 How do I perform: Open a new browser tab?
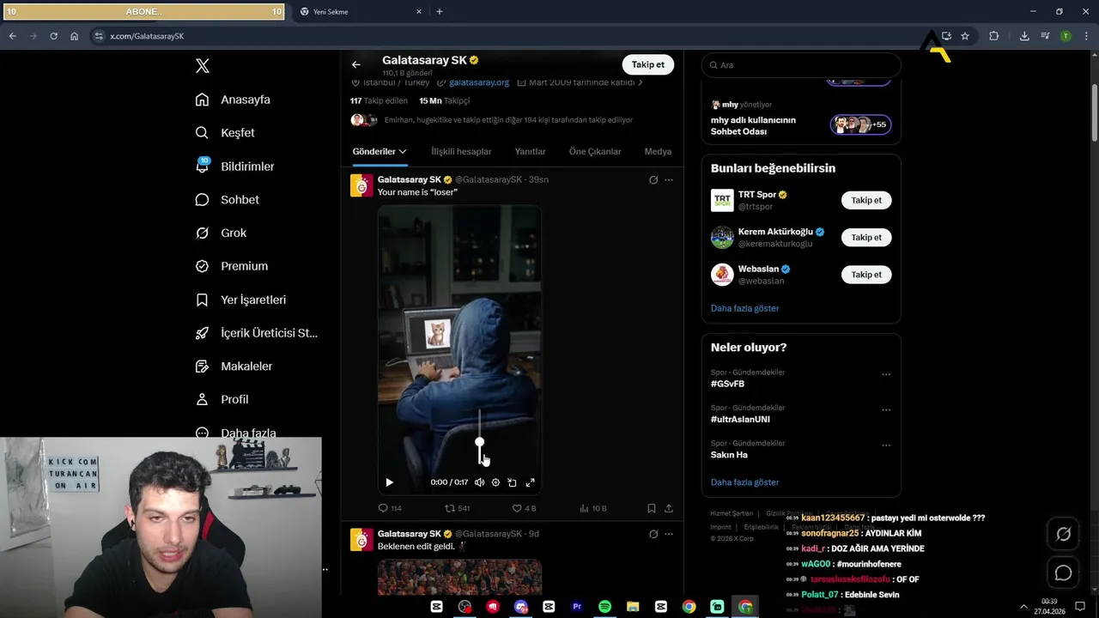(440, 11)
